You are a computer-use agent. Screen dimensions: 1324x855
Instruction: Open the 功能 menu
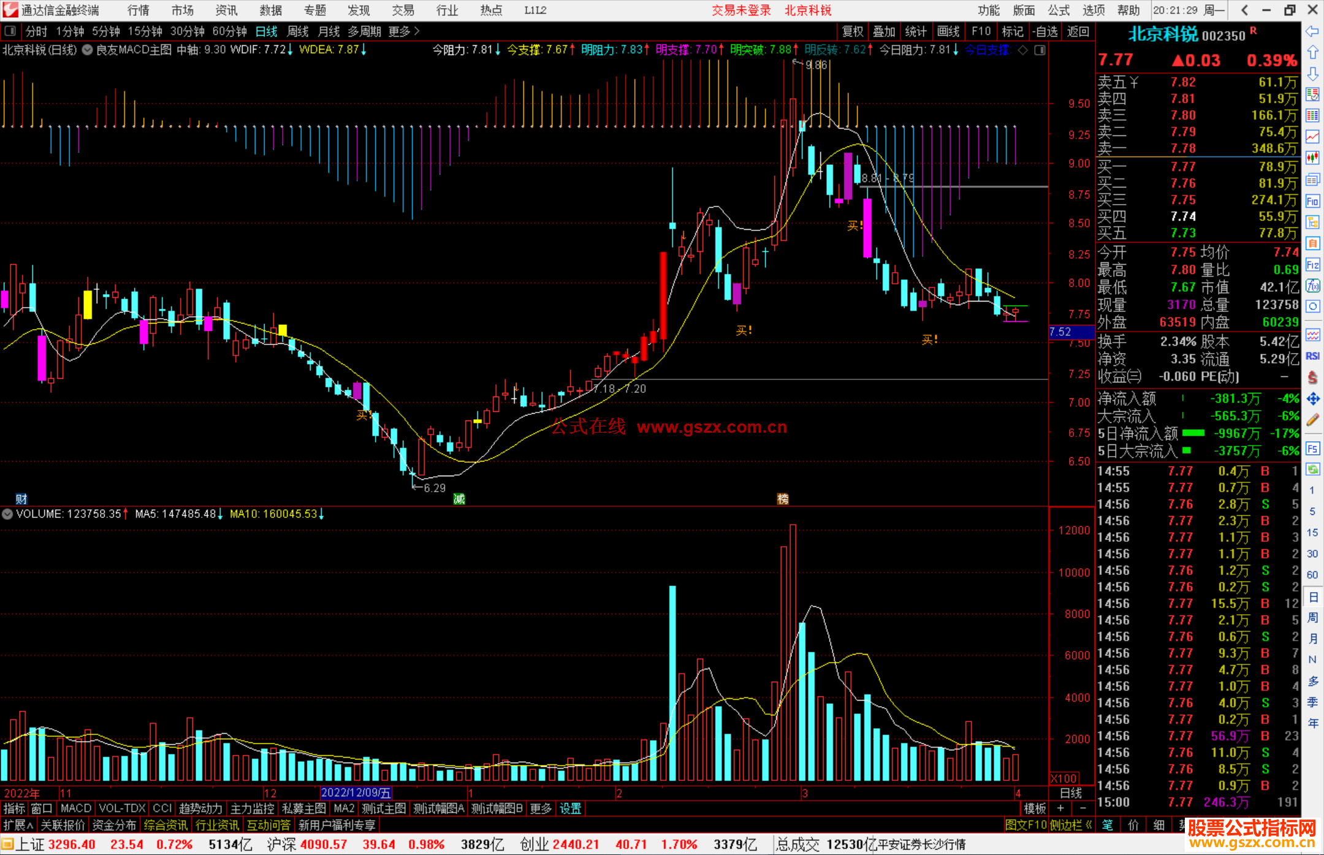pyautogui.click(x=988, y=10)
